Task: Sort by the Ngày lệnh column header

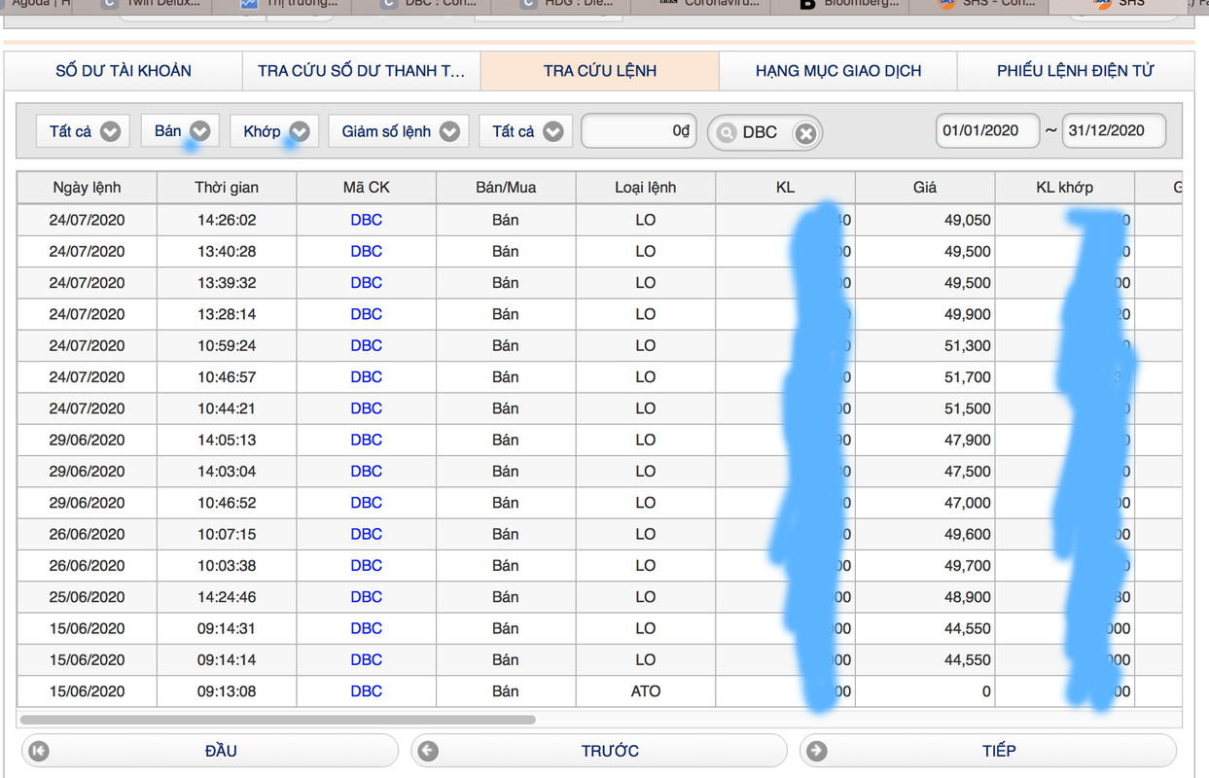Action: click(x=88, y=188)
